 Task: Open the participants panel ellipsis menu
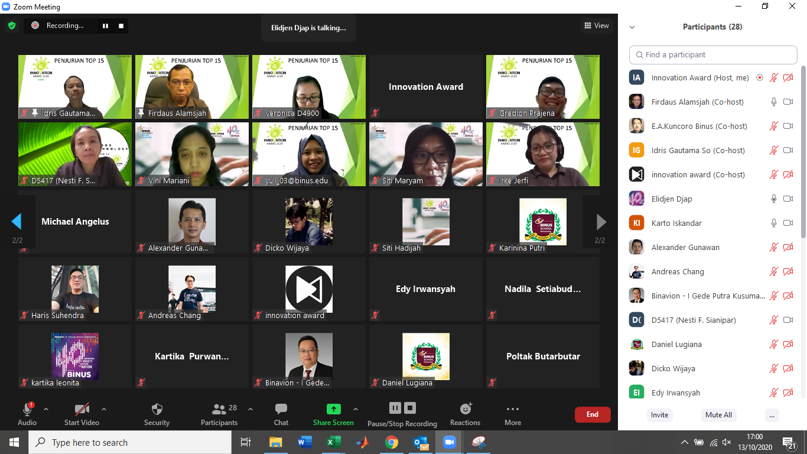pyautogui.click(x=772, y=415)
